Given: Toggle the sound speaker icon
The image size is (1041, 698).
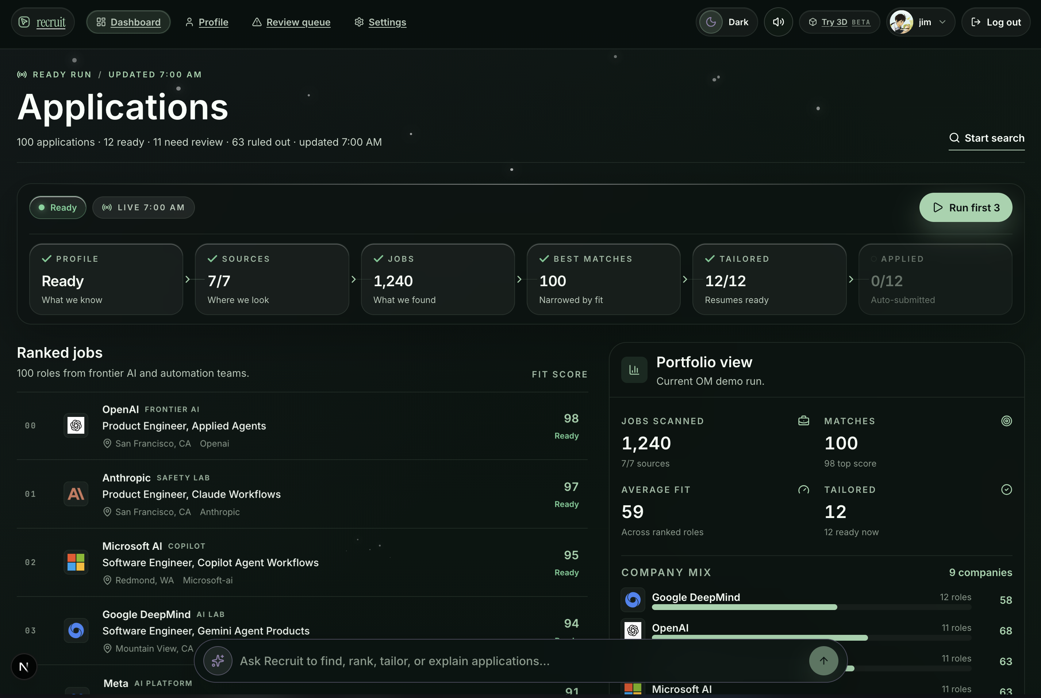Looking at the screenshot, I should click(x=778, y=22).
